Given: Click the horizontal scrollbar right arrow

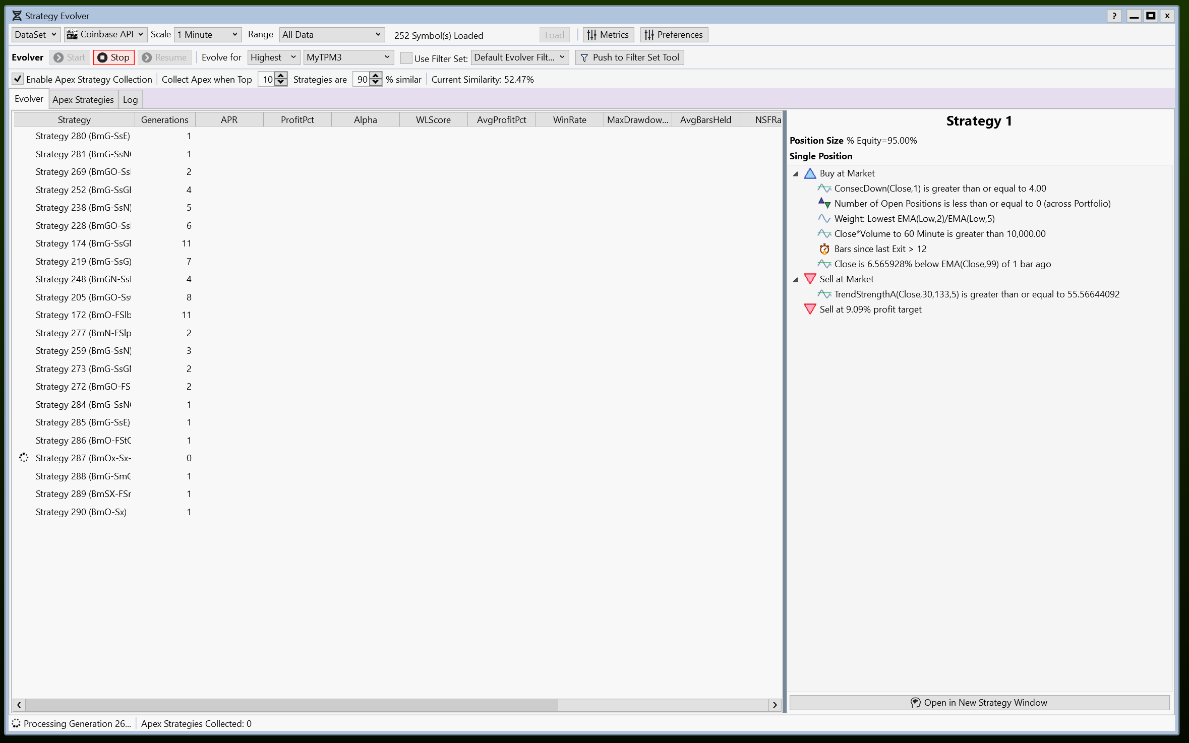Looking at the screenshot, I should 775,705.
